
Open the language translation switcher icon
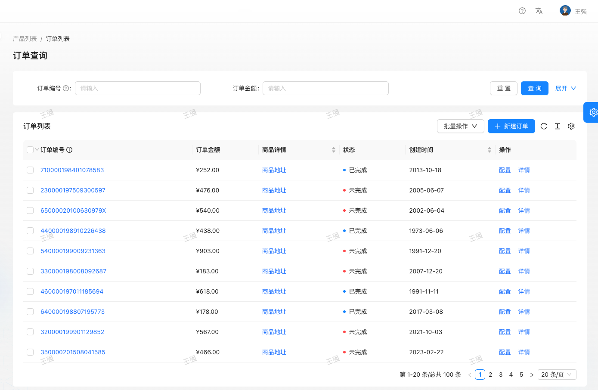pos(539,11)
